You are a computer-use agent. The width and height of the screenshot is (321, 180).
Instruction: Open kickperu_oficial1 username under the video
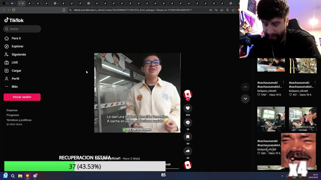pos(108,158)
